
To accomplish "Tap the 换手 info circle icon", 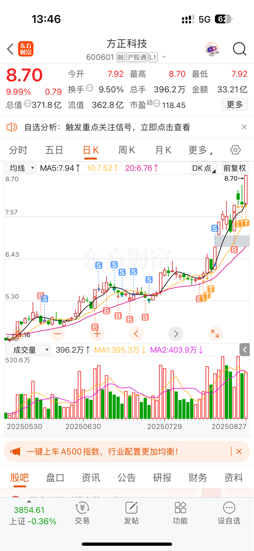I will click(x=90, y=88).
